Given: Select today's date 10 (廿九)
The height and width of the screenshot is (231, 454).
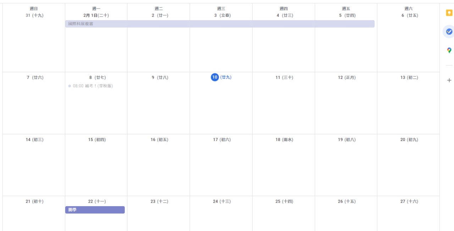Looking at the screenshot, I should (221, 77).
